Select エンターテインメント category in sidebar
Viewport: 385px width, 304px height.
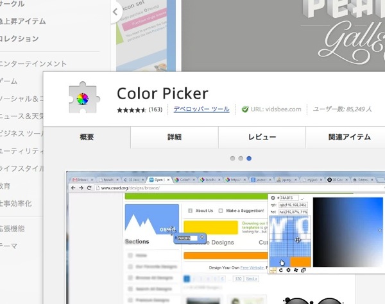(x=33, y=64)
